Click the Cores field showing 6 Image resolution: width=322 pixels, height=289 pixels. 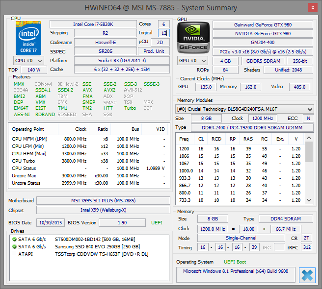pos(163,24)
